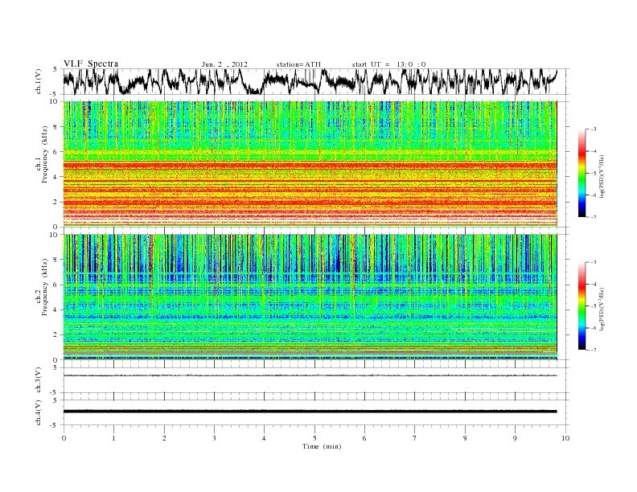This screenshot has height=492, width=637.
Task: Click the "3" minute tick label
Action: (x=214, y=438)
